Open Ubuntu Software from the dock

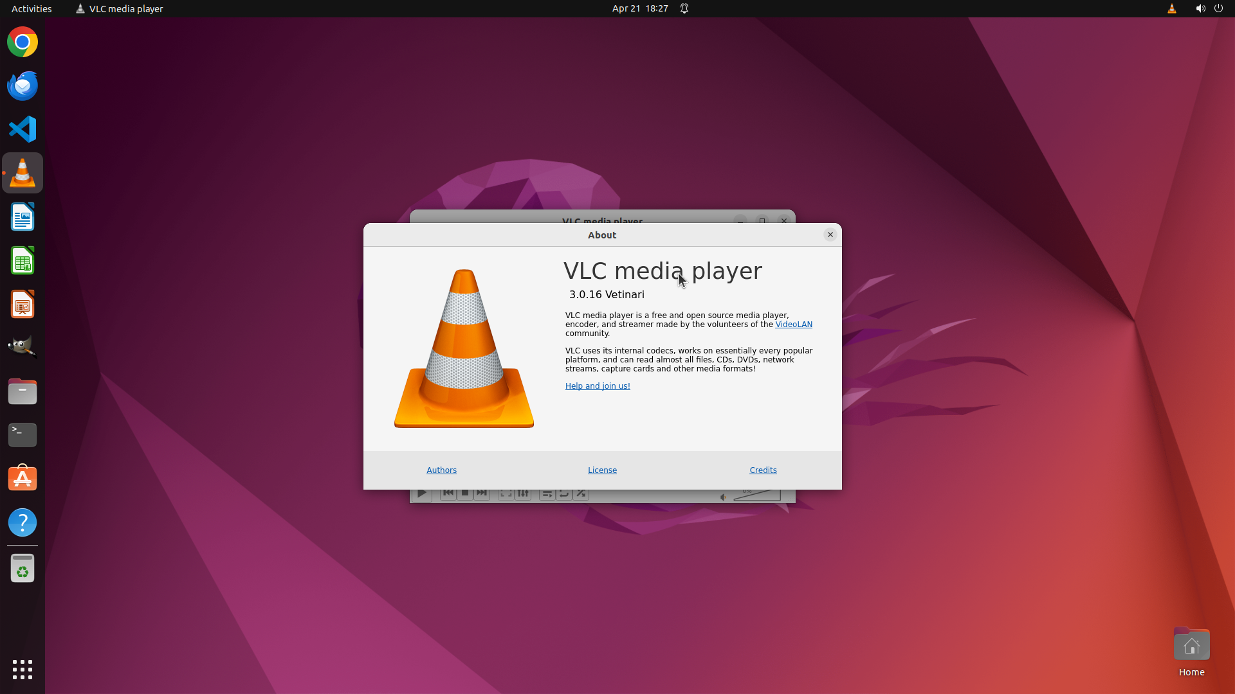[x=23, y=479]
